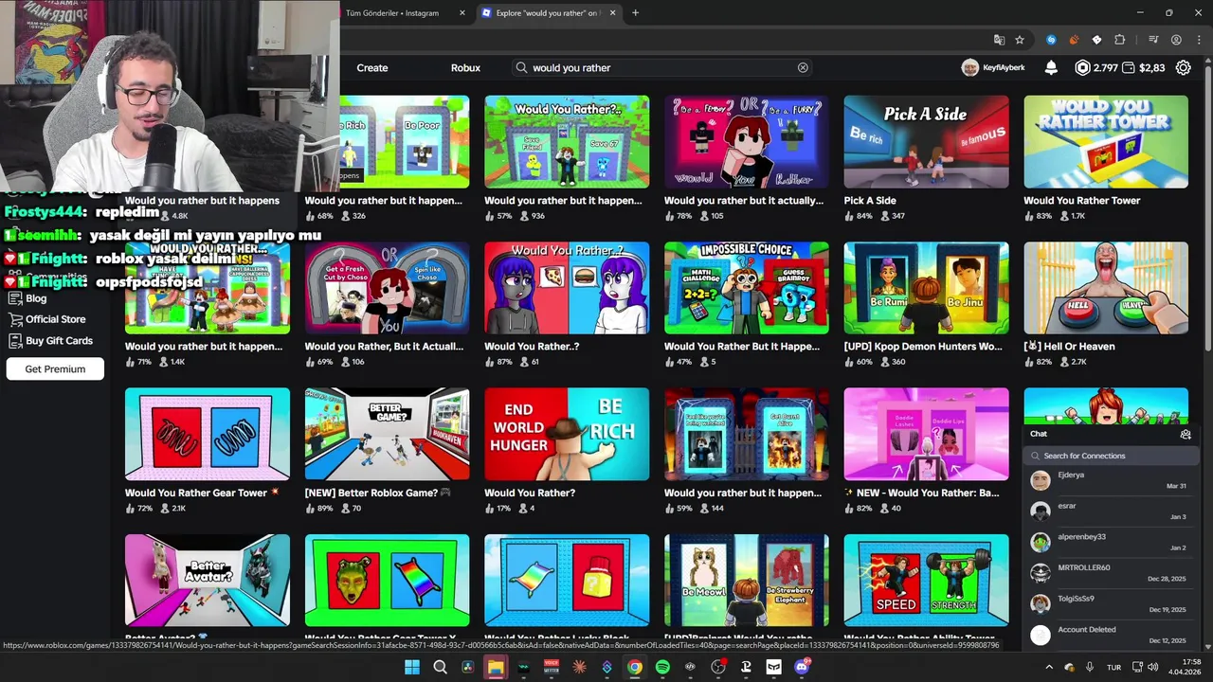
Task: Open the Robux menu item
Action: click(x=465, y=67)
